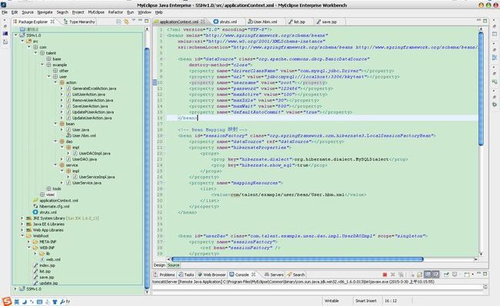Collapse the action package in the tree

[55, 82]
